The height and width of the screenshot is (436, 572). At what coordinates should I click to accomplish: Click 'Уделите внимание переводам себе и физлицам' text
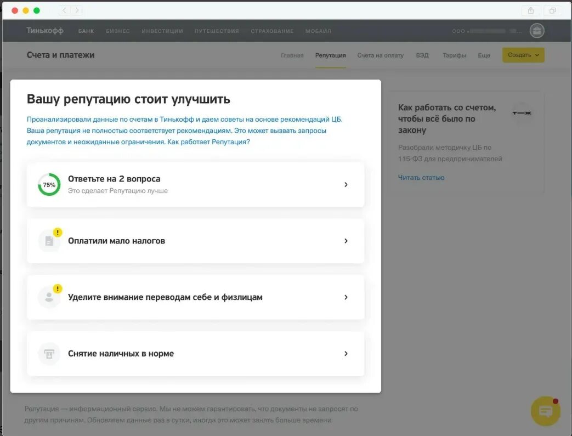(165, 297)
